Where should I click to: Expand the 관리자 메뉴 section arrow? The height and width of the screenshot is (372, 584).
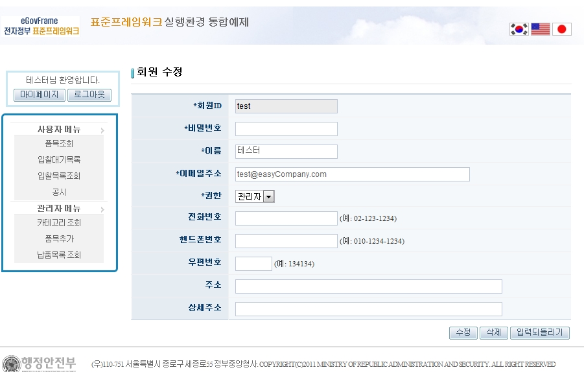pyautogui.click(x=102, y=209)
